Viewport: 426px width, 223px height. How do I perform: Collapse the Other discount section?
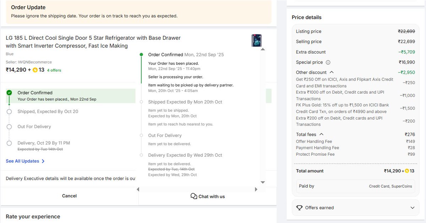(332, 72)
